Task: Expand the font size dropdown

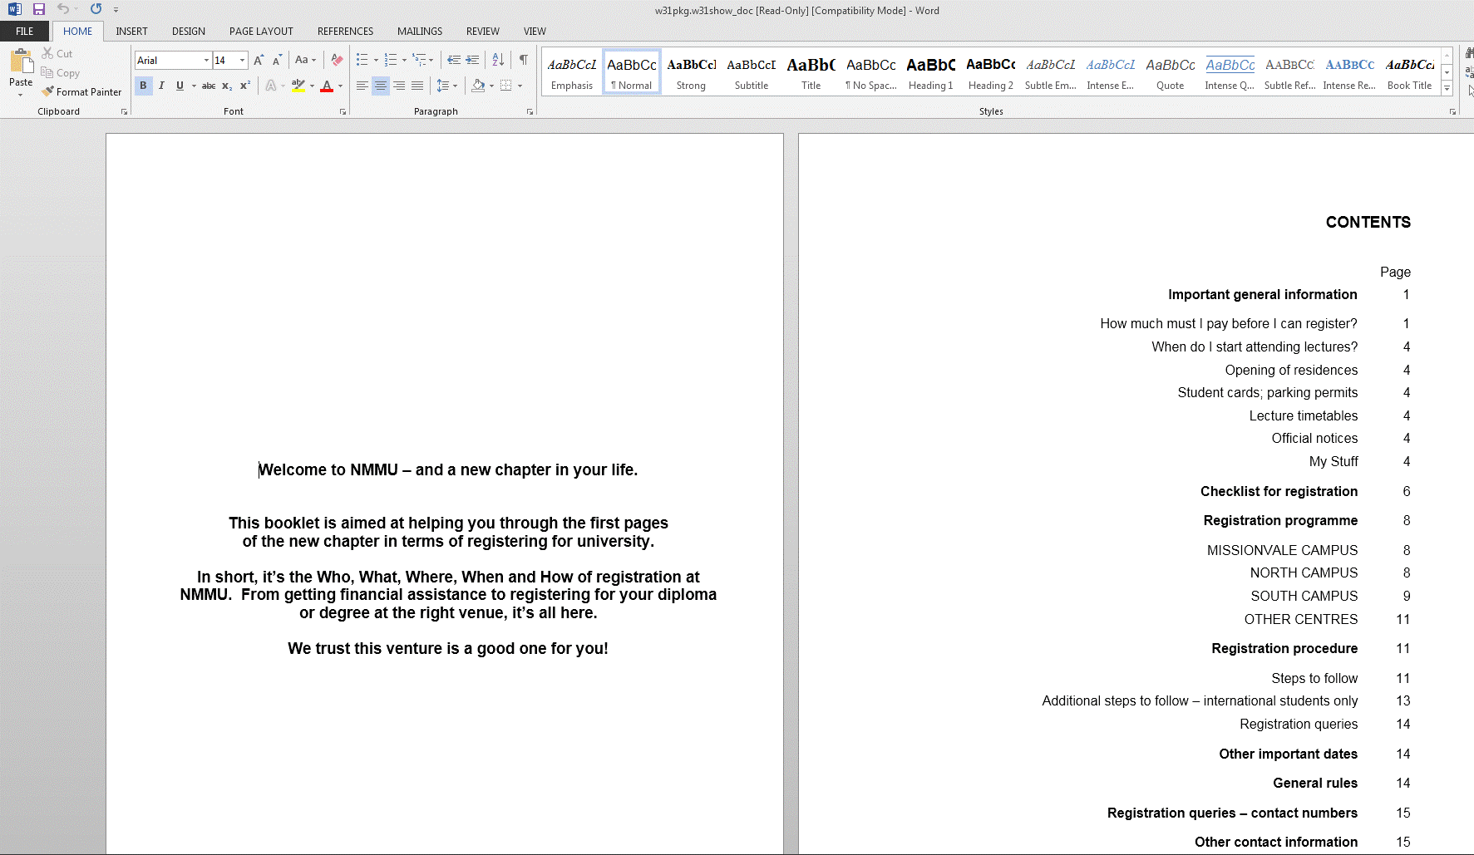Action: click(242, 60)
